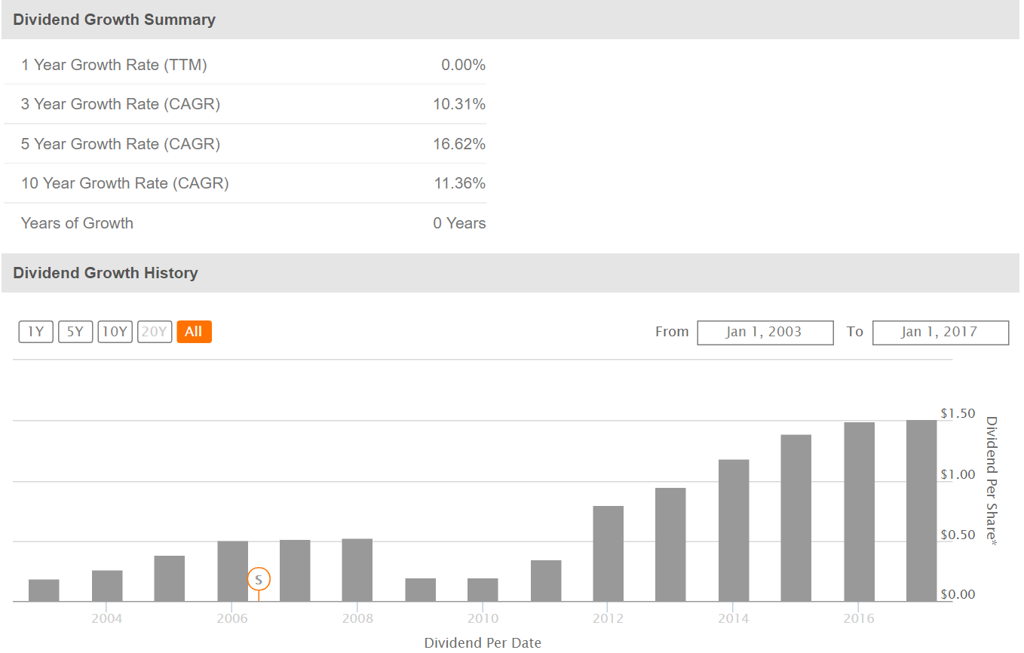Click the Dividend Per Date axis title
The height and width of the screenshot is (653, 1024).
tap(483, 643)
